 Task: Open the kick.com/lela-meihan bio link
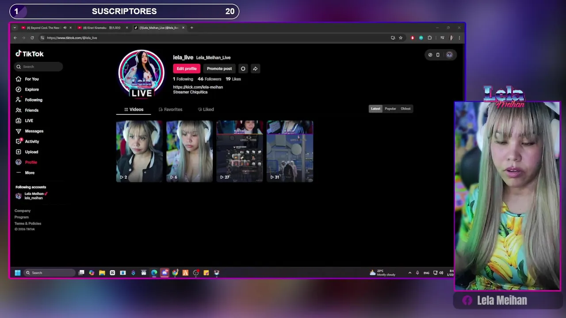click(x=198, y=87)
